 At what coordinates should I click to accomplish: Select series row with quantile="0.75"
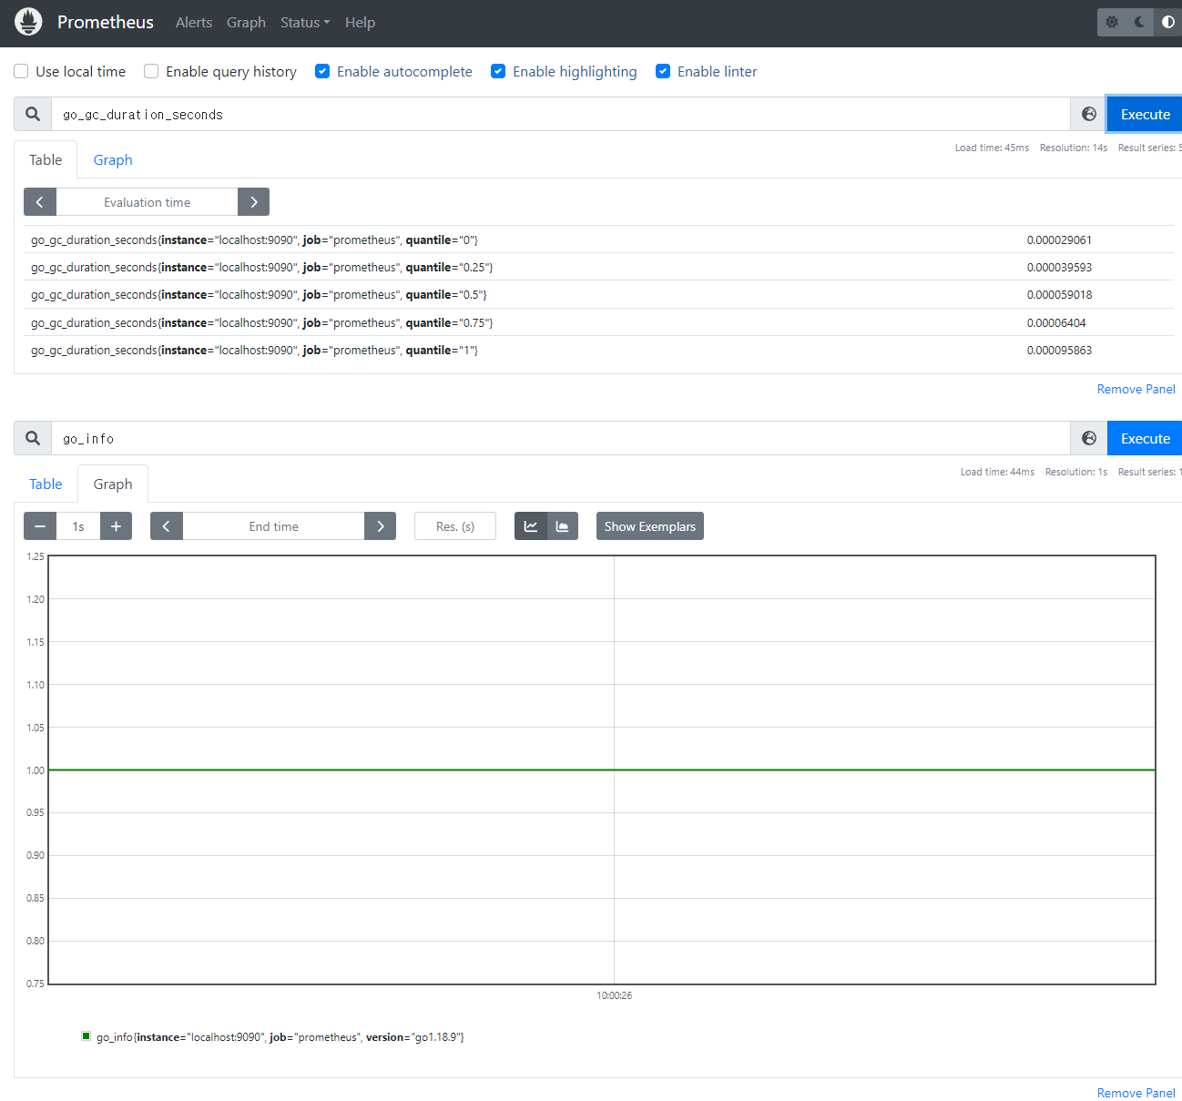click(x=598, y=322)
